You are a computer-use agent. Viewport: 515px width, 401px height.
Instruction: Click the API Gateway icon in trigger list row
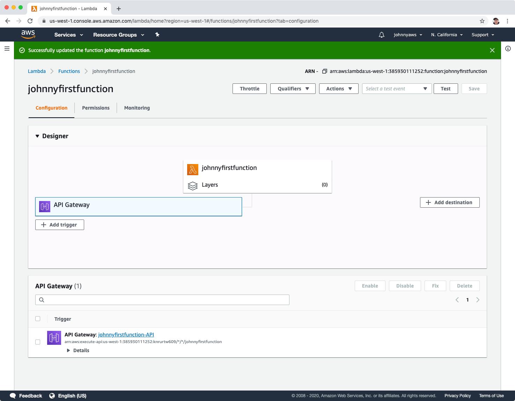click(54, 338)
